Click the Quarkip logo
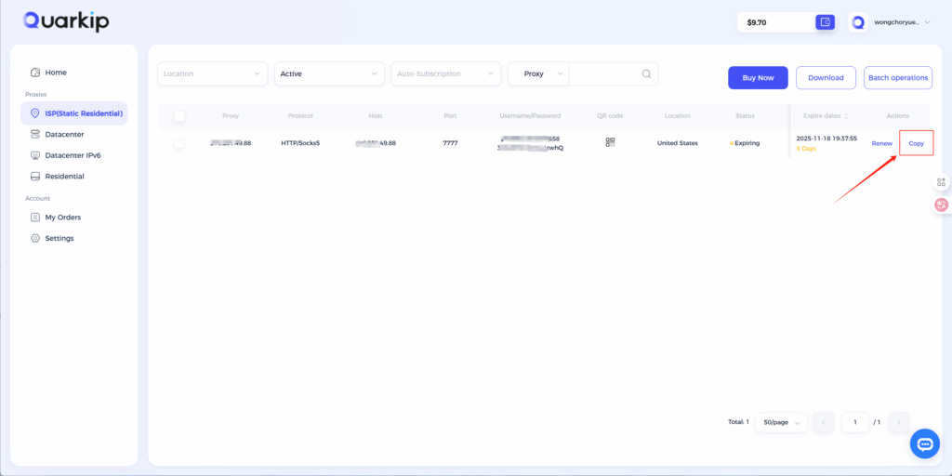This screenshot has height=476, width=952. pos(66,21)
